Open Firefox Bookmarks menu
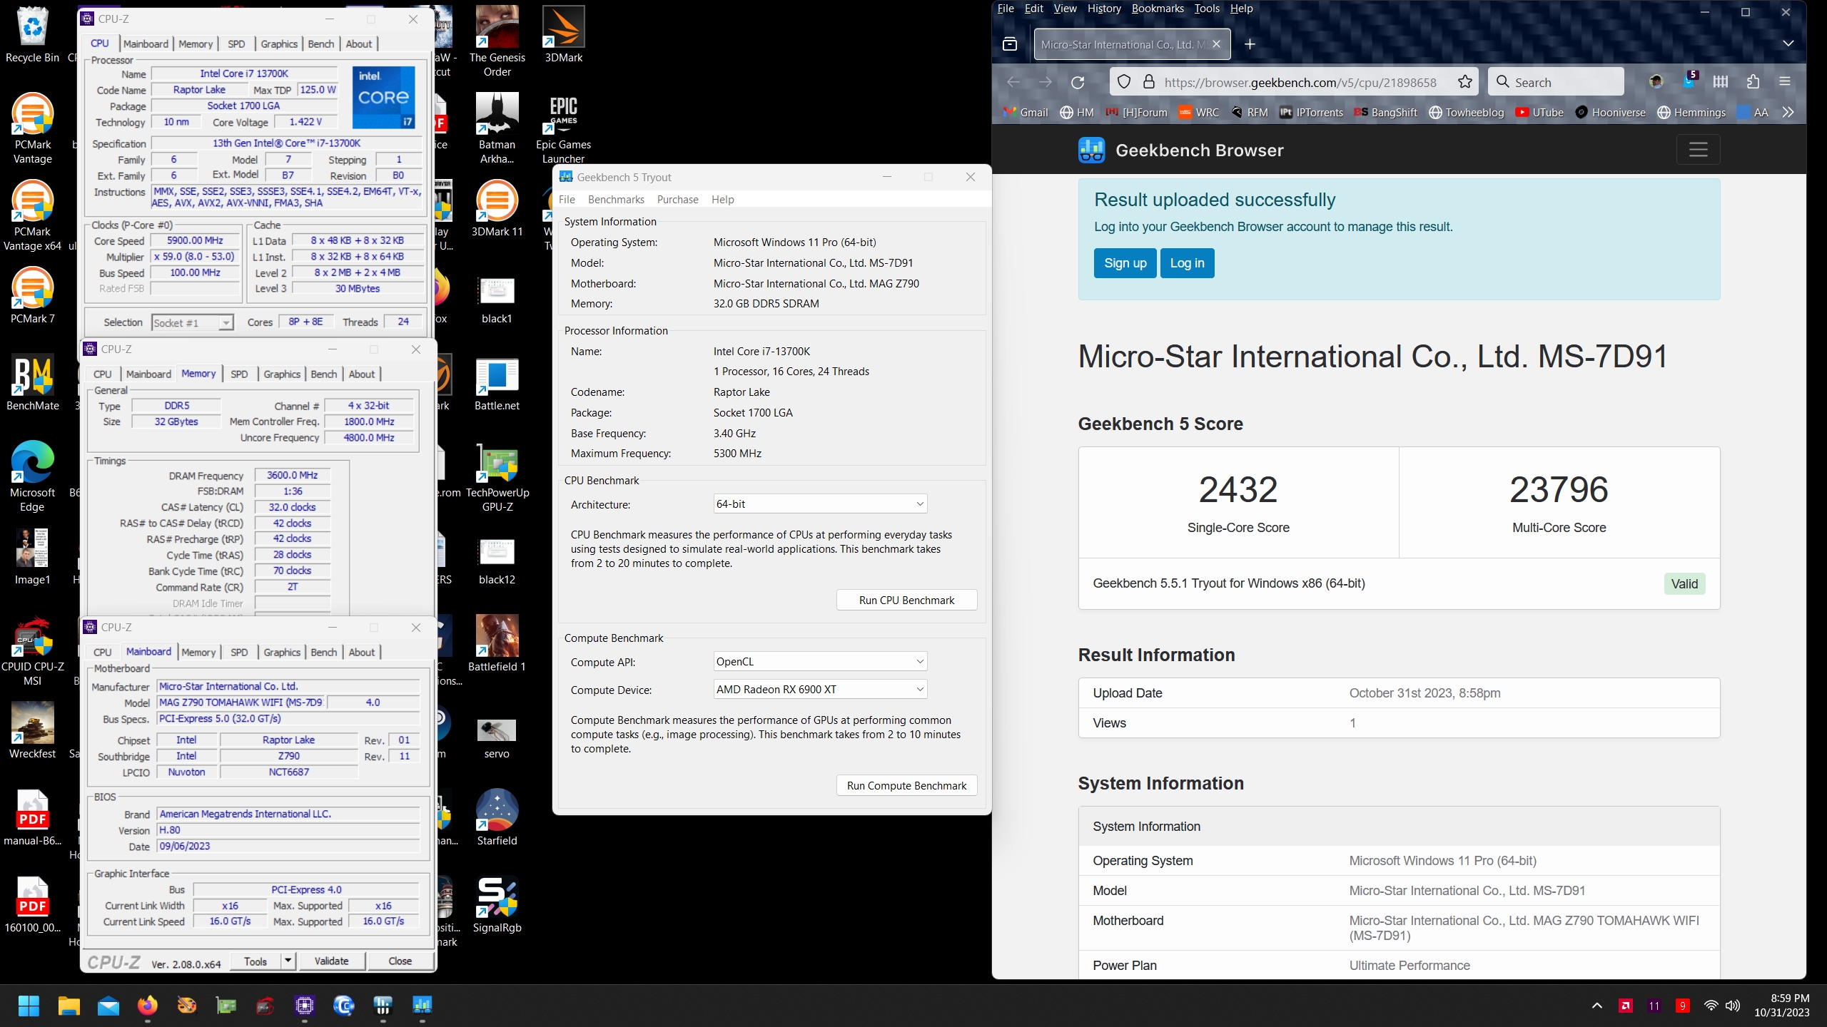Image resolution: width=1827 pixels, height=1027 pixels. point(1158,9)
